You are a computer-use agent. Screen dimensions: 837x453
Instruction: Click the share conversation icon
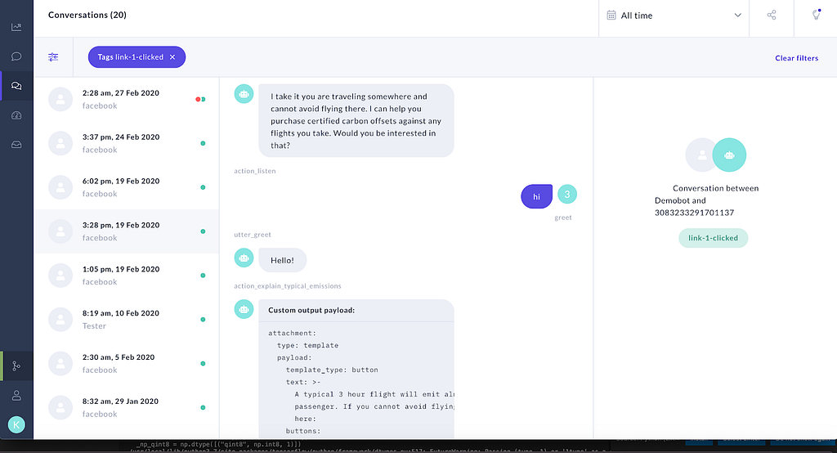click(772, 15)
